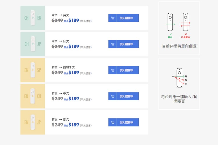
Task: Open the CH to EN product thumbnail
Action: (33, 18)
